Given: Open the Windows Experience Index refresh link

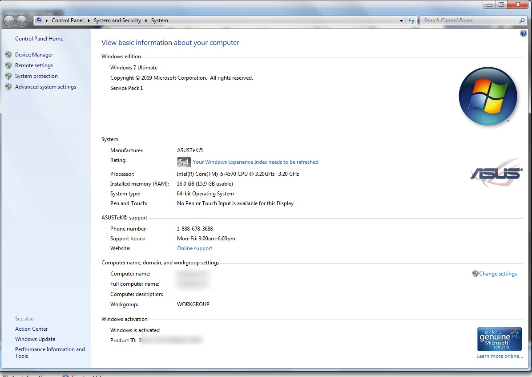Looking at the screenshot, I should [255, 162].
